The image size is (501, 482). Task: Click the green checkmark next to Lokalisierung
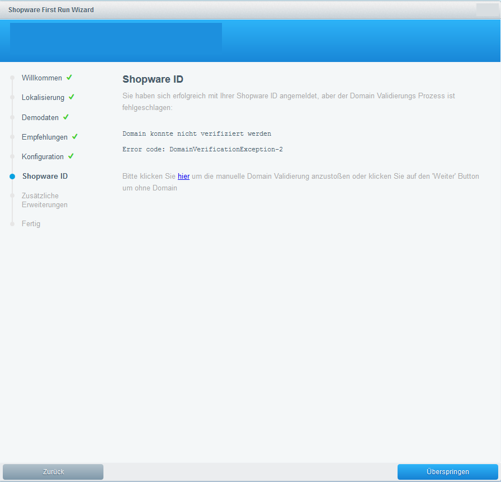[x=71, y=97]
